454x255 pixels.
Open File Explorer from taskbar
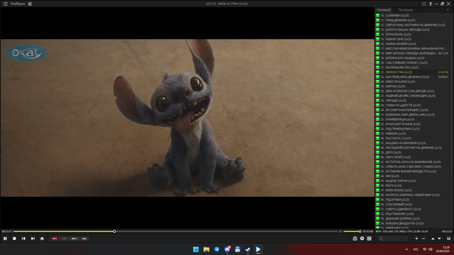tap(206, 249)
